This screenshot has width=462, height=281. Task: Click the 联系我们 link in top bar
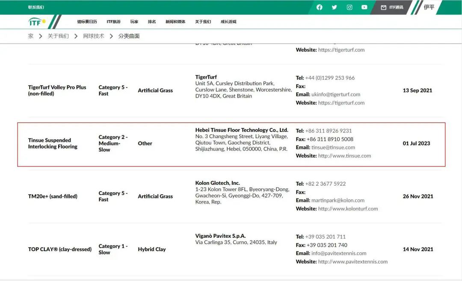(36, 7)
